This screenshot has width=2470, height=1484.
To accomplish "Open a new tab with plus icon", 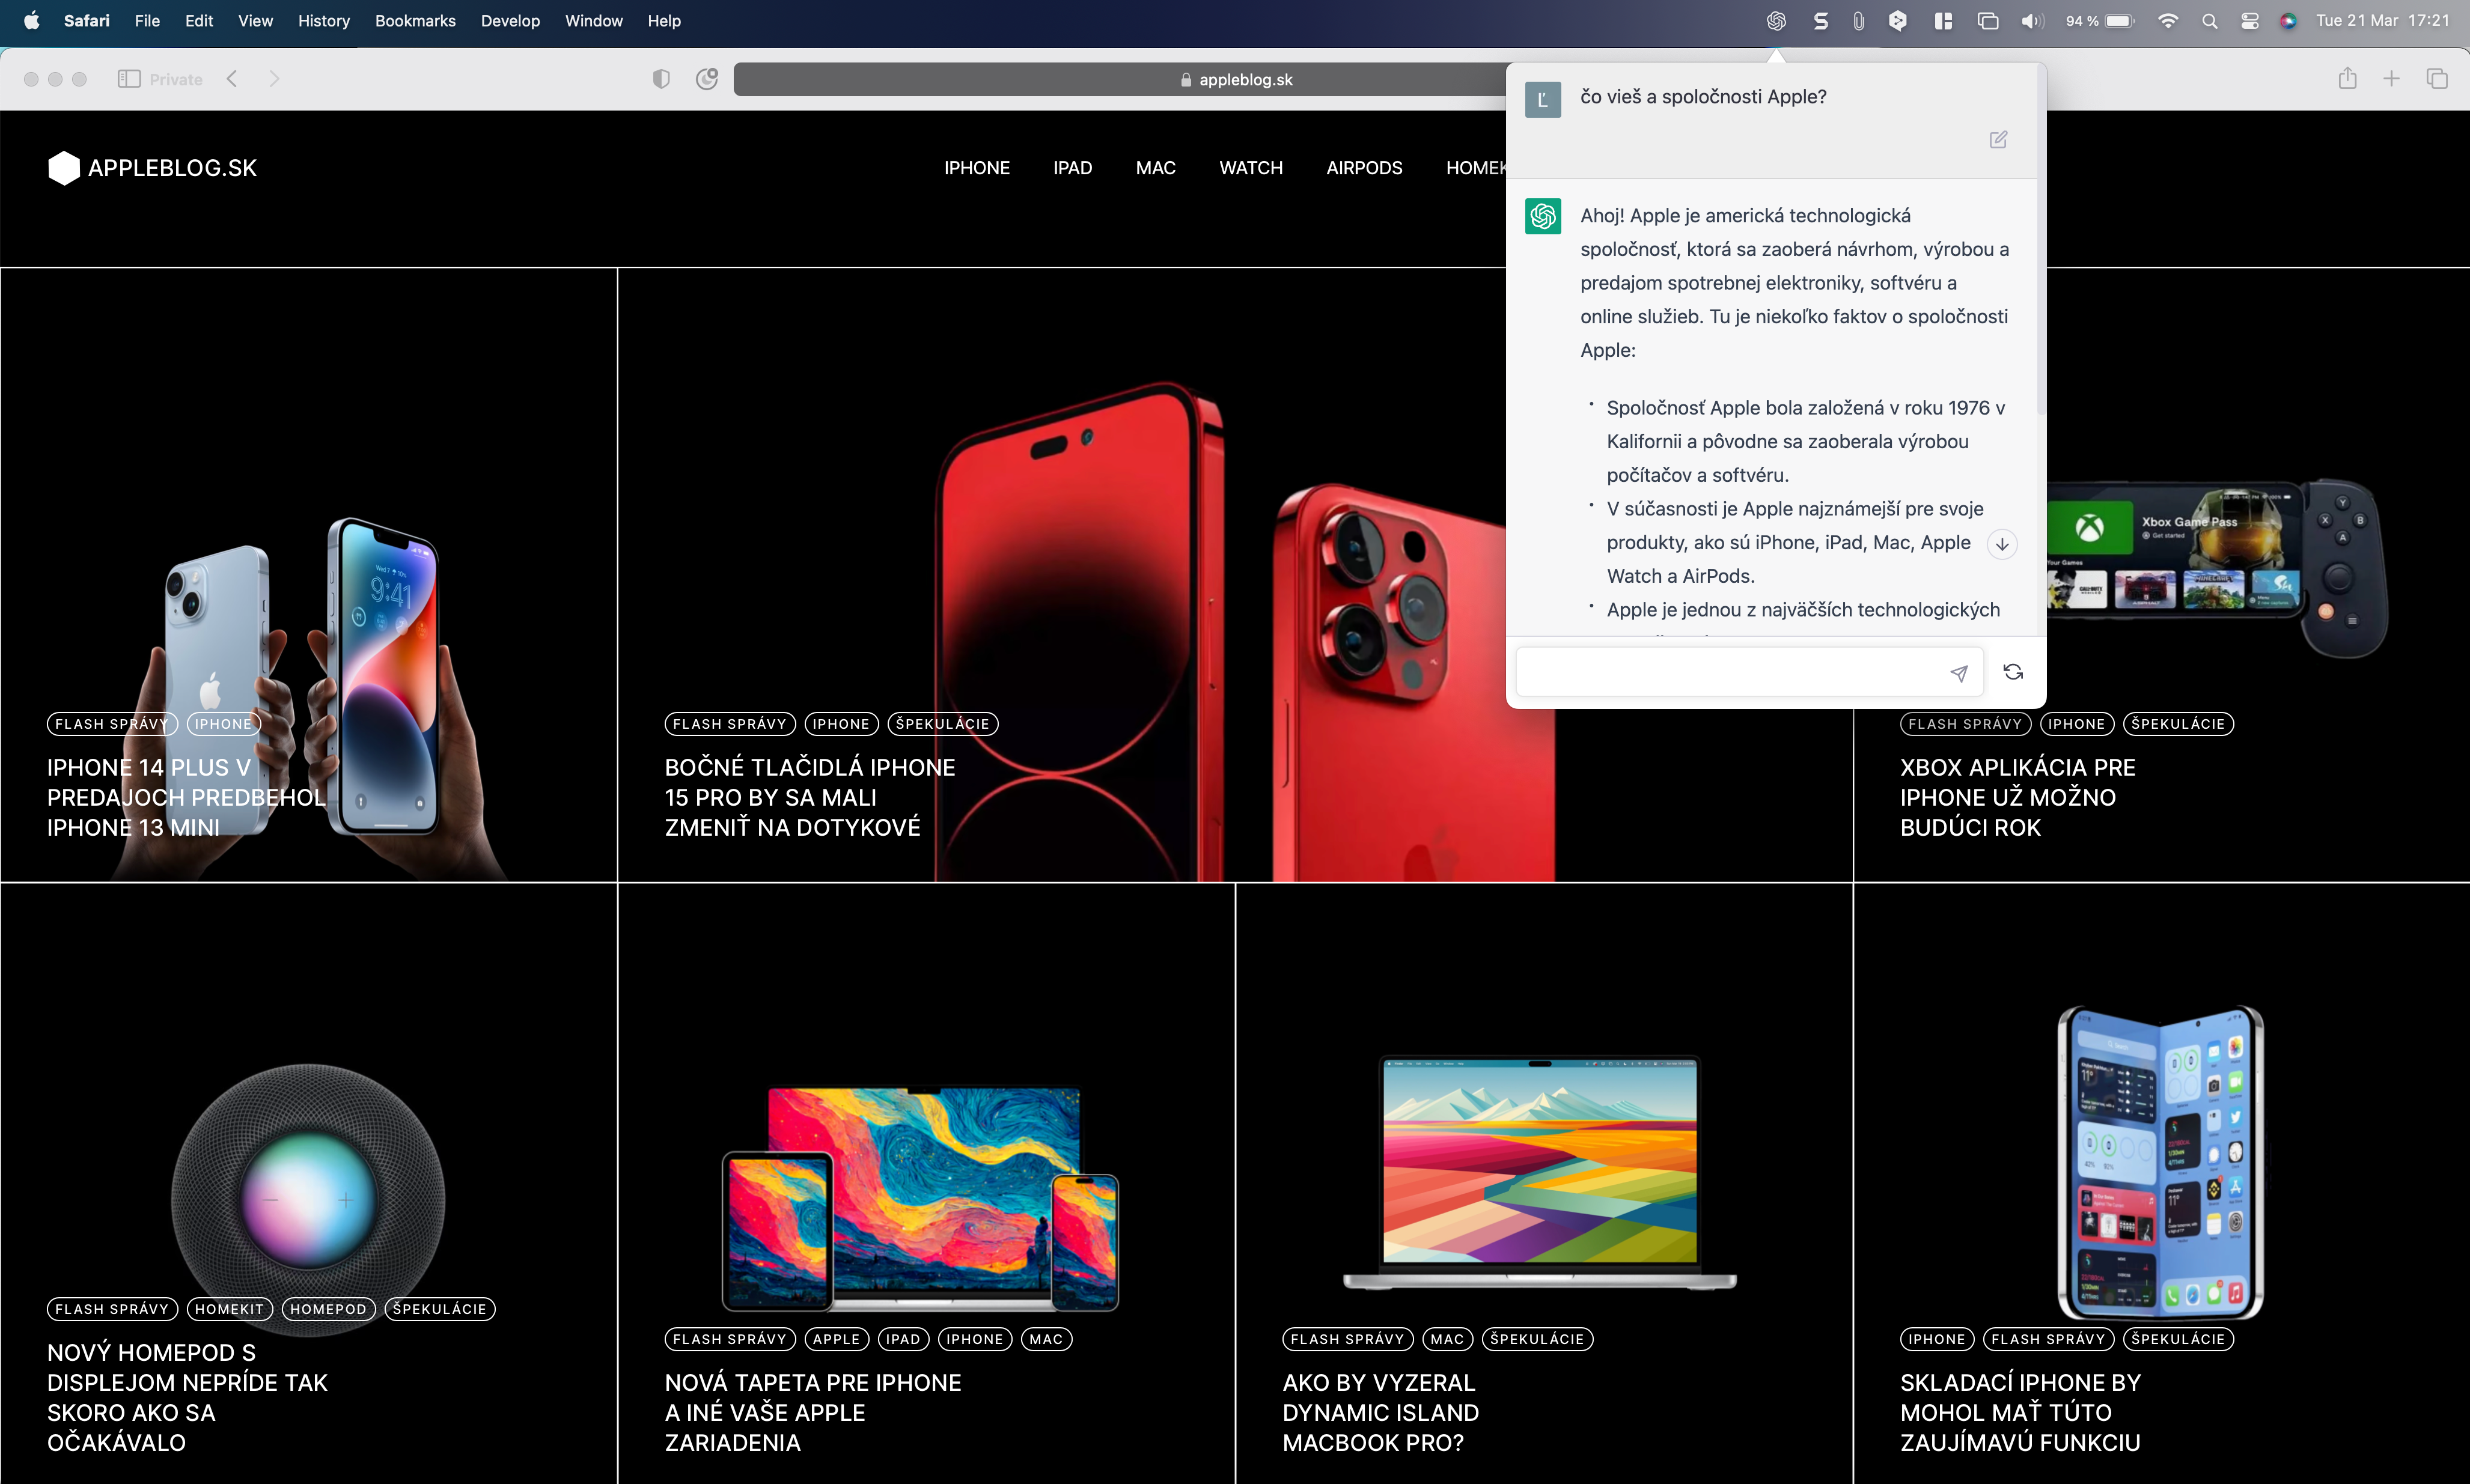I will pos(2391,79).
